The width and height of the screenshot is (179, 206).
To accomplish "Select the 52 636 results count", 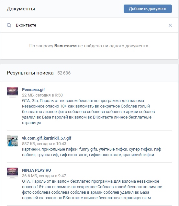I will click(64, 73).
